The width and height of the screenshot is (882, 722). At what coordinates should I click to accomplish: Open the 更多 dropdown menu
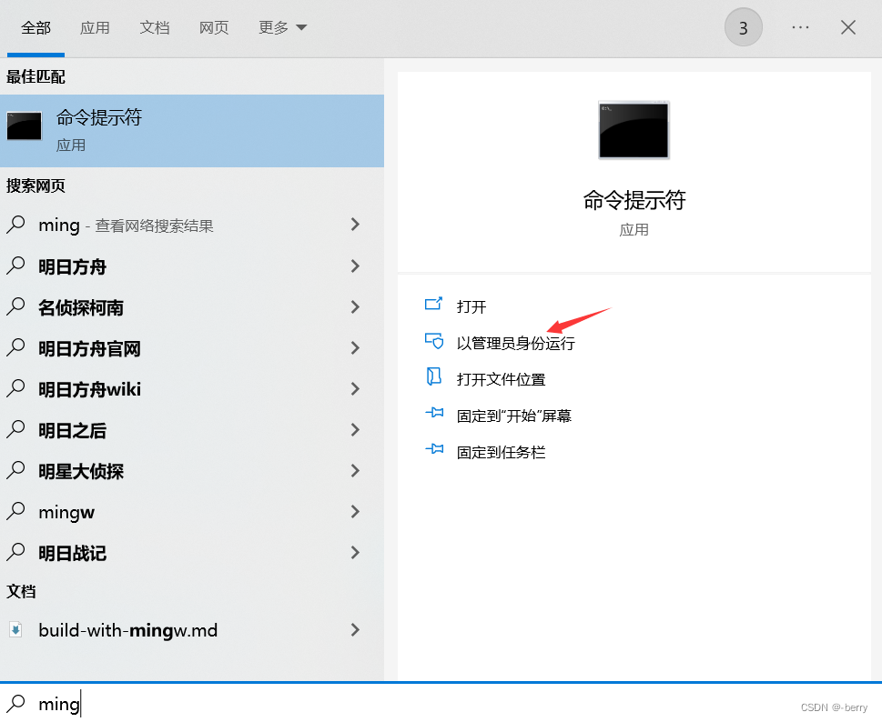pyautogui.click(x=281, y=27)
